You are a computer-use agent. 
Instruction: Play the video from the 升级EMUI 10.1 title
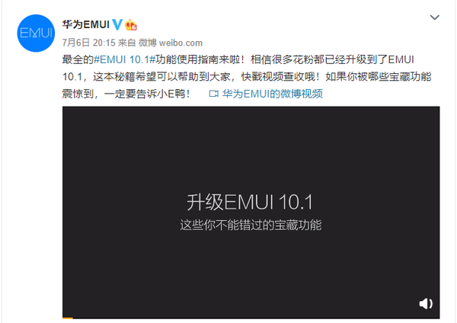pyautogui.click(x=250, y=202)
